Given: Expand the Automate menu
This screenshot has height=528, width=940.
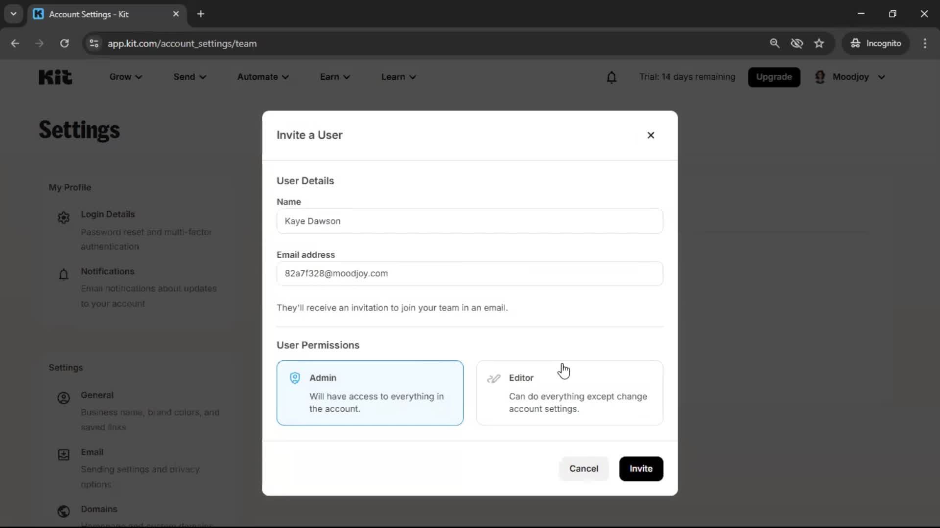Looking at the screenshot, I should pyautogui.click(x=263, y=77).
